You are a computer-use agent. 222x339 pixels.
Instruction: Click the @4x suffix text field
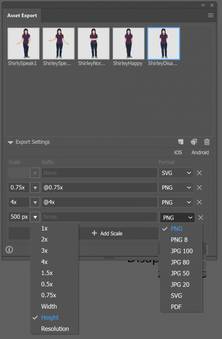(x=99, y=202)
